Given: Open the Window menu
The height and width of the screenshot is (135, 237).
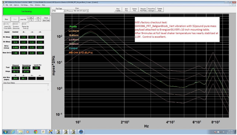Looking at the screenshot, I should click(38, 5).
